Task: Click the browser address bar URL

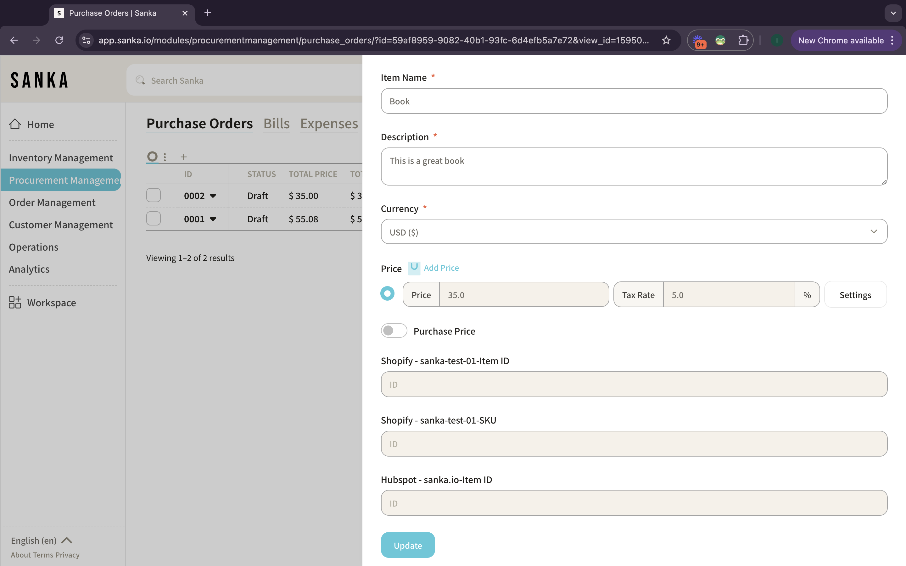Action: click(374, 41)
